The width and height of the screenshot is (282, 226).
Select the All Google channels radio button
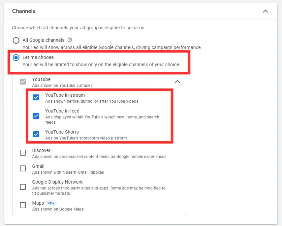pos(16,40)
